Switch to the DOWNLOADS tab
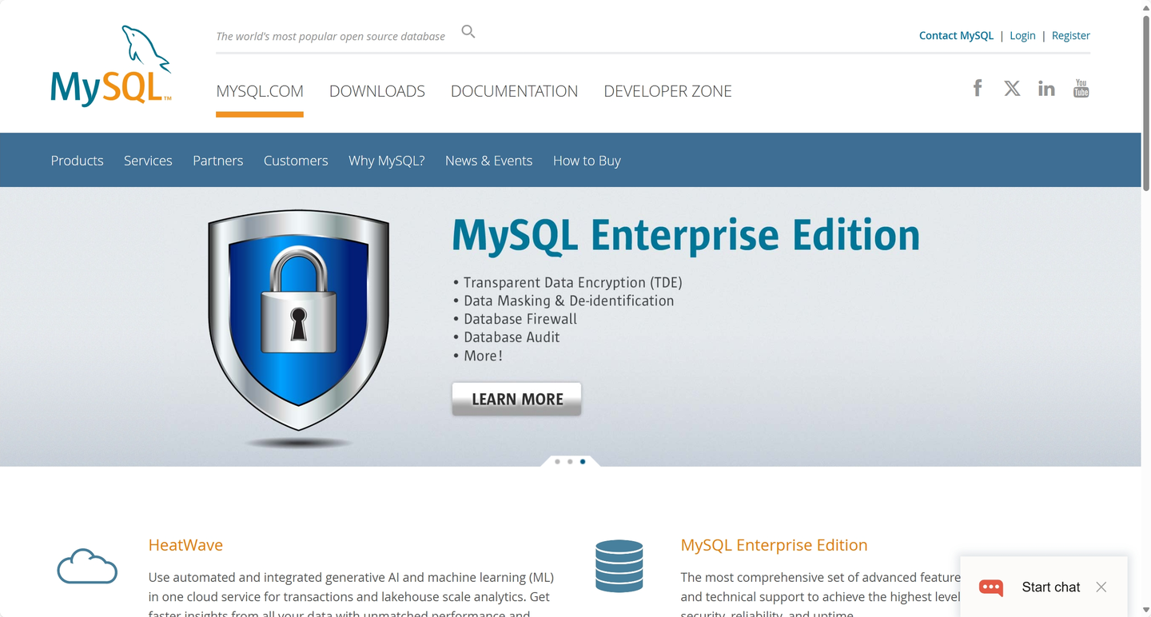This screenshot has height=617, width=1151. (x=376, y=91)
